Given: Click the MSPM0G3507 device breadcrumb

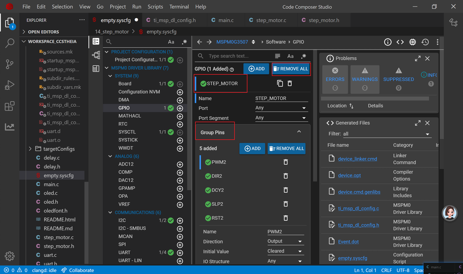Looking at the screenshot, I should click(x=232, y=42).
